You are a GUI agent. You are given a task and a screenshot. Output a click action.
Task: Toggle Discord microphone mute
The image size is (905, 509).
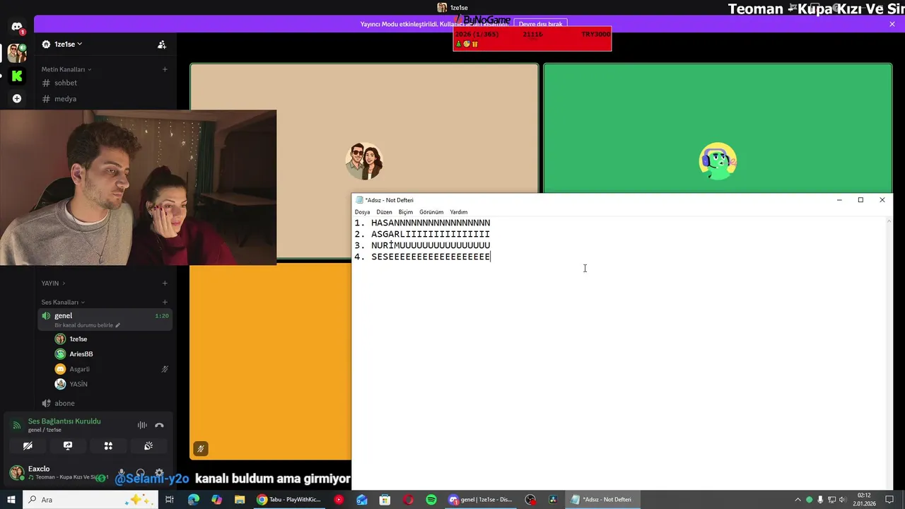point(122,473)
